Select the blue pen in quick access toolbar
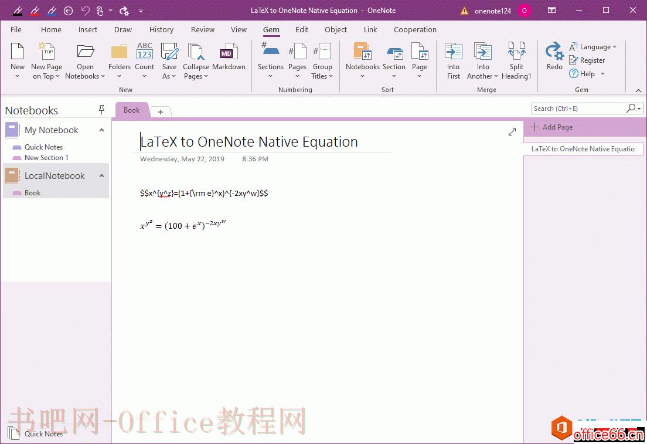 click(x=52, y=11)
